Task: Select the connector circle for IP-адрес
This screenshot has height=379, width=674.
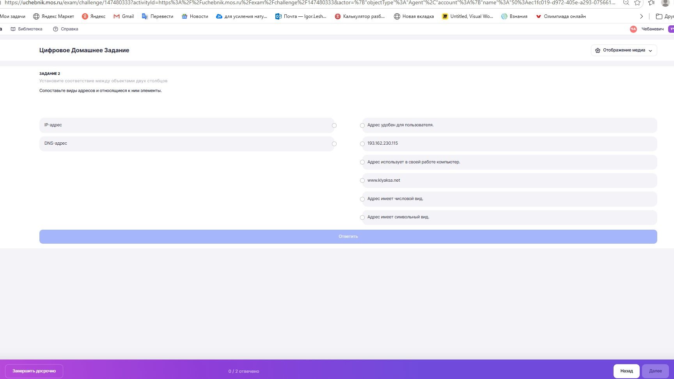Action: click(334, 126)
